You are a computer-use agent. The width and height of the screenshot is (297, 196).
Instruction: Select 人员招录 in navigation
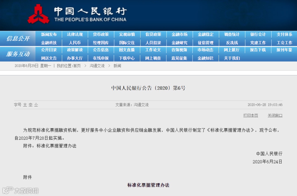(153, 43)
